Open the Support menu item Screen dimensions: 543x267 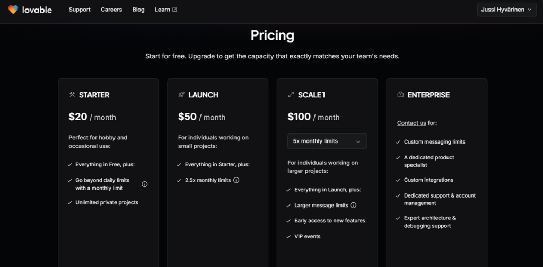pos(80,10)
